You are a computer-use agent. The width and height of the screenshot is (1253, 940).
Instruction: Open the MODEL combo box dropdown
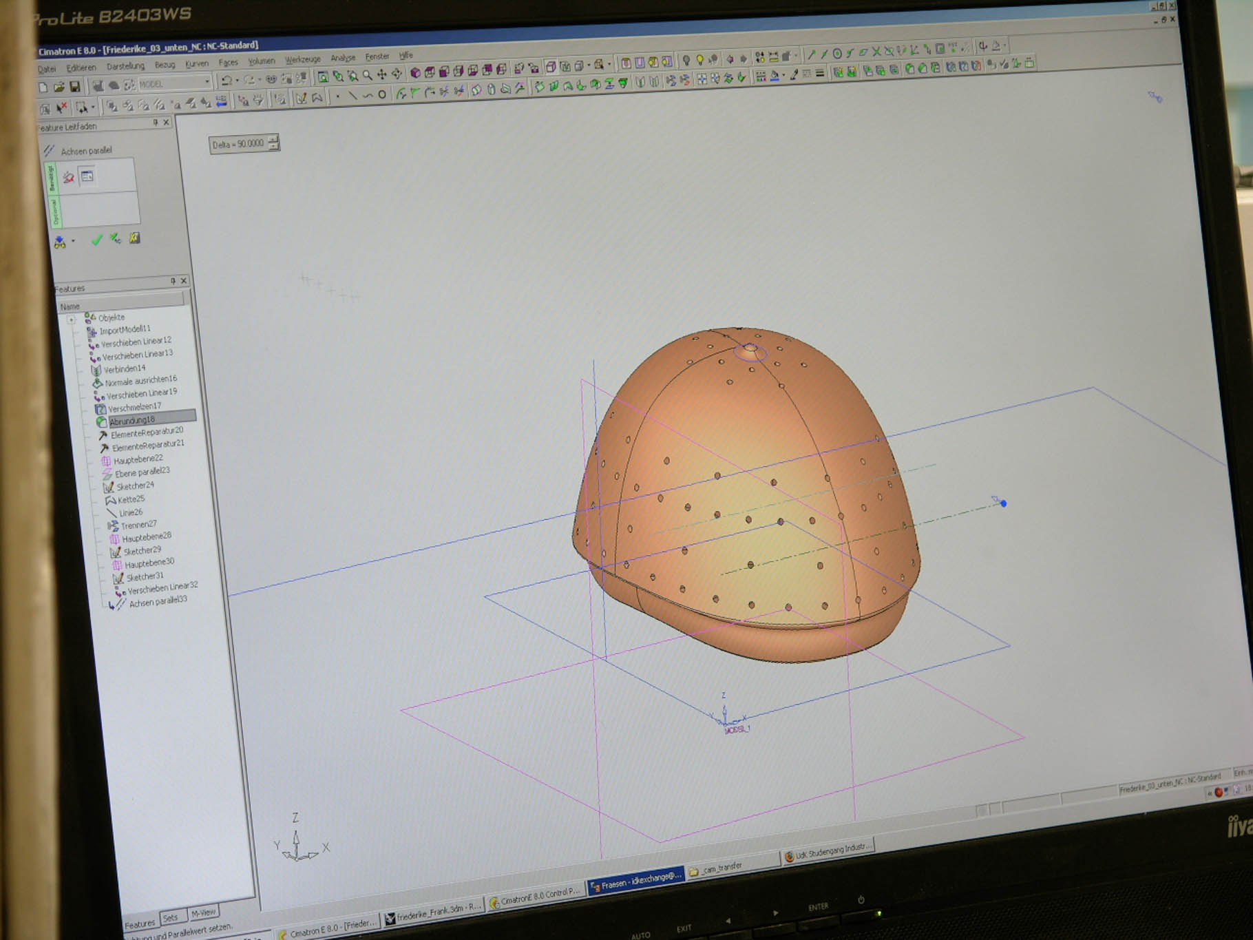click(207, 82)
